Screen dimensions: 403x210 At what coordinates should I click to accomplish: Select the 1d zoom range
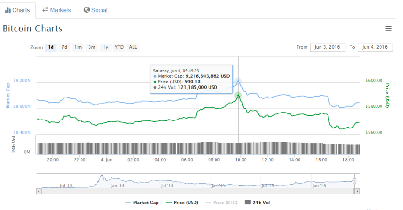(51, 47)
